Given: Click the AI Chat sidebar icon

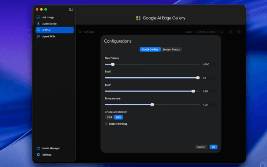Looking at the screenshot, I should coord(38,30).
